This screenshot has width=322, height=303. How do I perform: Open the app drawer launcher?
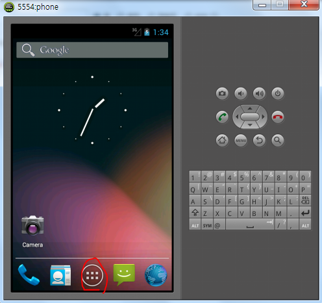92,275
